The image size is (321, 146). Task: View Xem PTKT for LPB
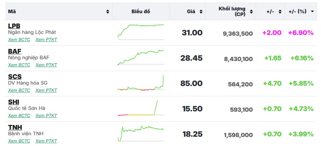pyautogui.click(x=46, y=40)
